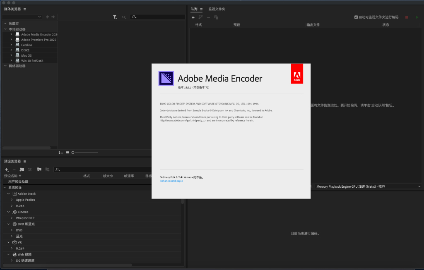
Task: Select the Web 视频 globe icon
Action: 14,254
